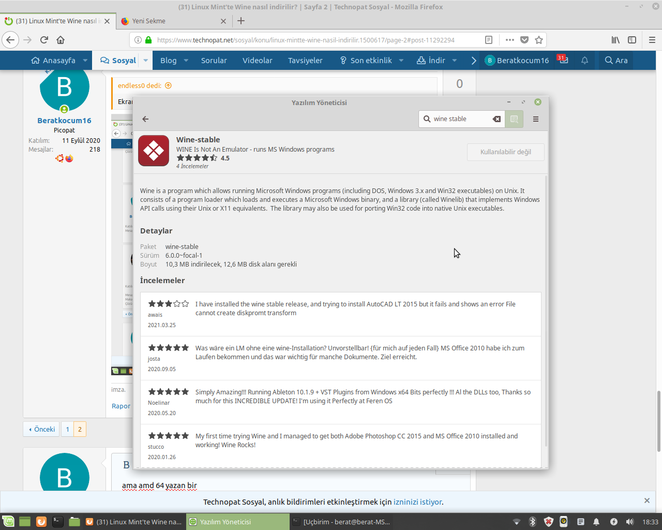The image size is (662, 530).
Task: Click inside the 'wine stable' search field
Action: click(461, 119)
